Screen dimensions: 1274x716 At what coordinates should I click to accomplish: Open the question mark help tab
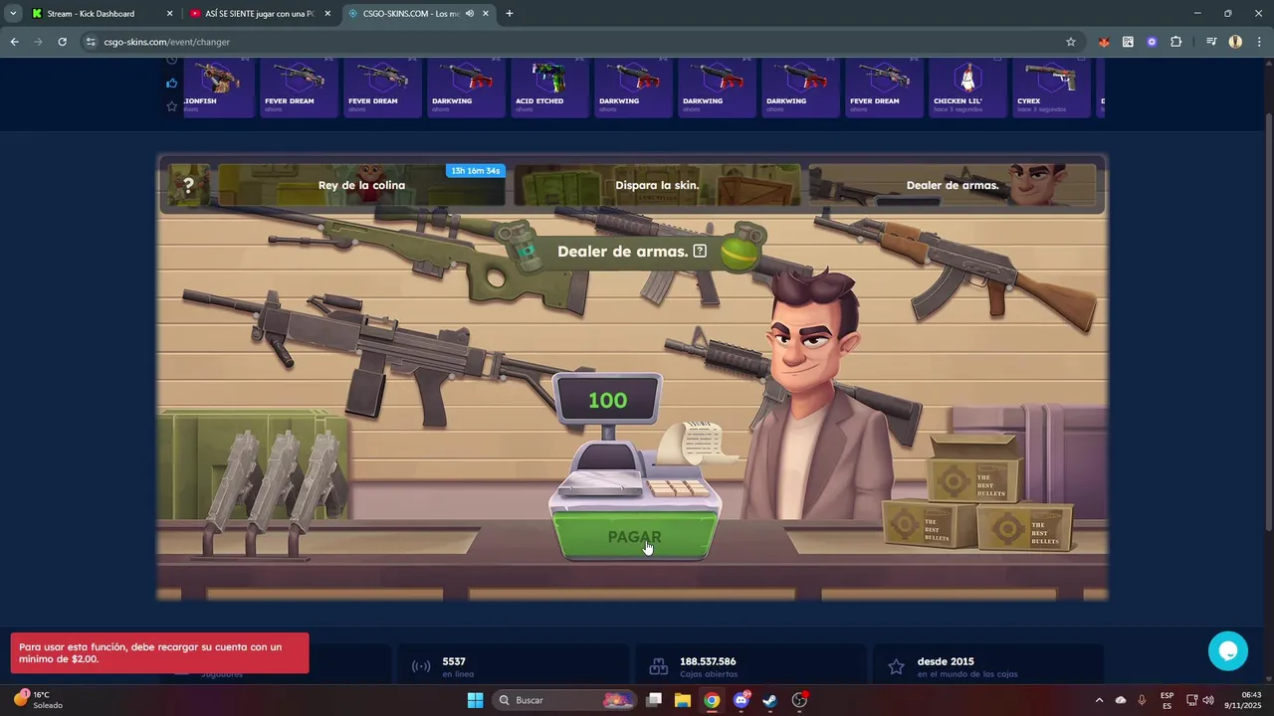pyautogui.click(x=189, y=185)
